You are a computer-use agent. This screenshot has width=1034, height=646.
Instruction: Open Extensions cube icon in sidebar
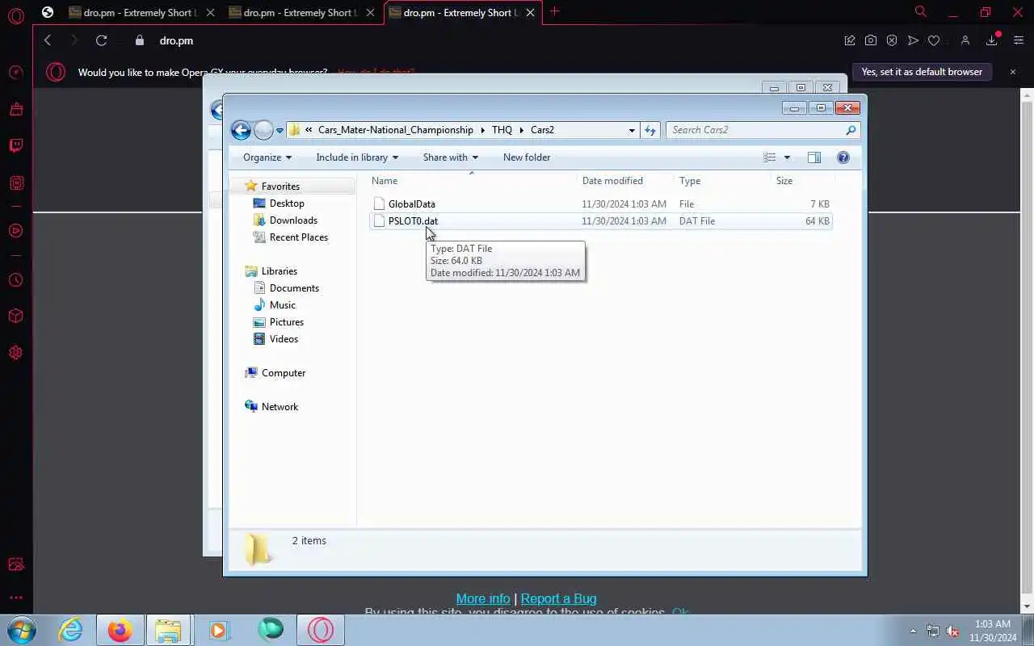pyautogui.click(x=16, y=316)
